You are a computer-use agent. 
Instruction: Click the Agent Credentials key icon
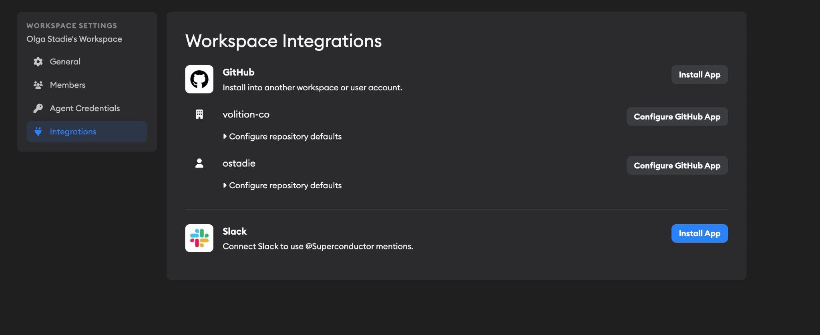[x=38, y=108]
